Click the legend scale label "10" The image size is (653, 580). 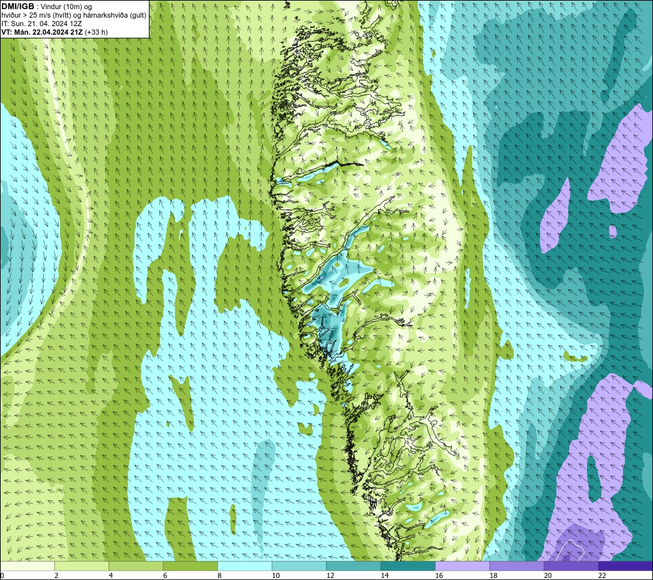tap(276, 575)
